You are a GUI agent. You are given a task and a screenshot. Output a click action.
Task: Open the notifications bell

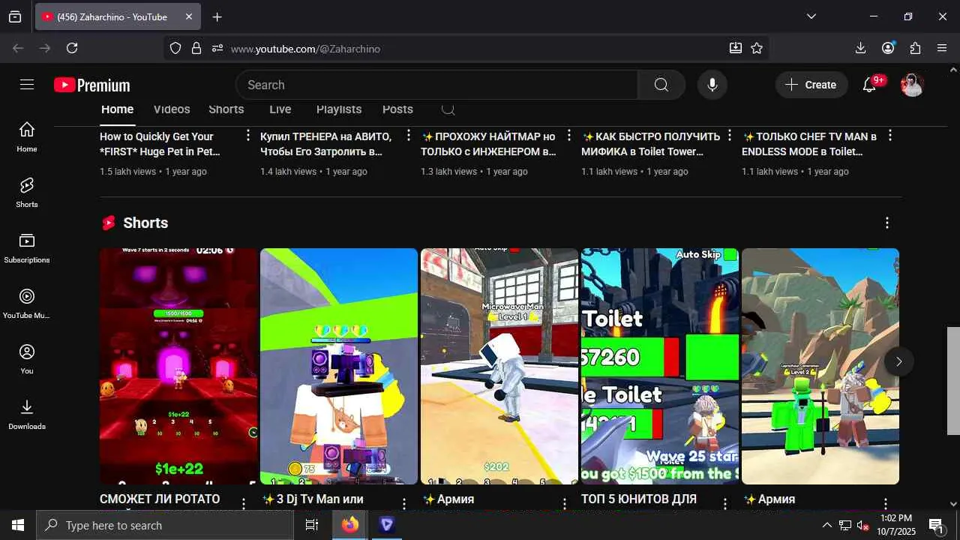(x=869, y=85)
